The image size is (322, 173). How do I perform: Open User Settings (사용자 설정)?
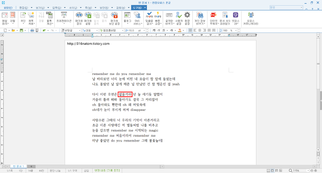click(x=179, y=18)
